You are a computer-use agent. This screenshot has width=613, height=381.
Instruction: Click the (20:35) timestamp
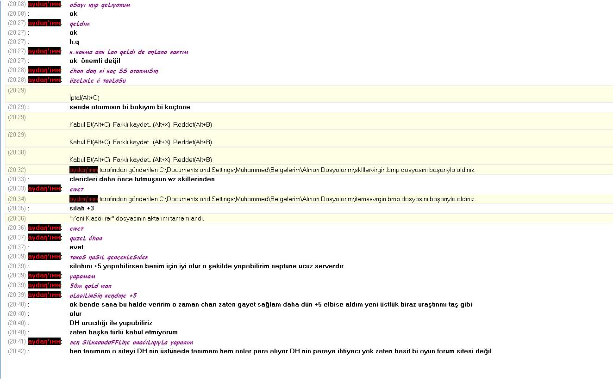pos(17,209)
